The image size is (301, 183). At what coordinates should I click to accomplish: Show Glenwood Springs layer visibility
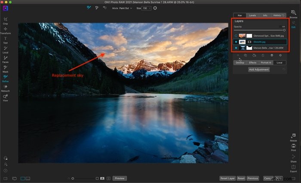236,36
